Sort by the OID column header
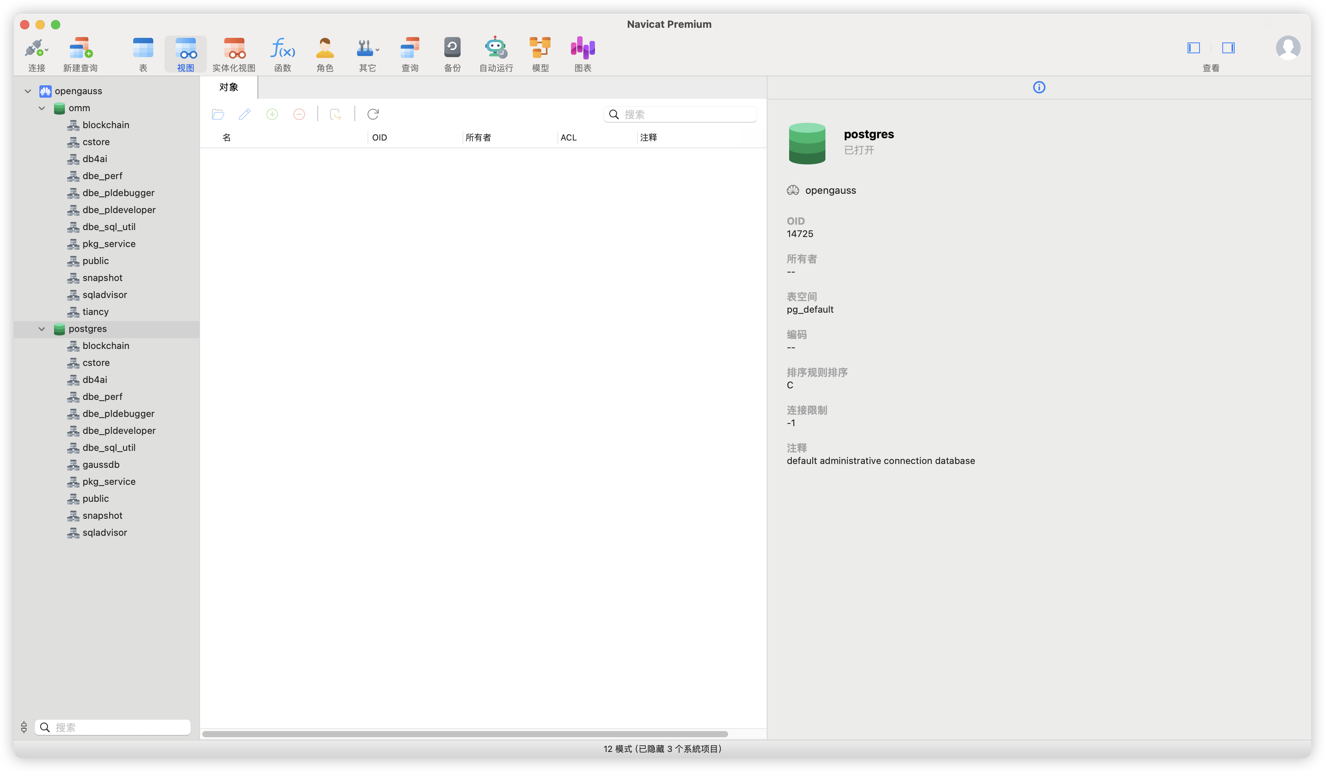 tap(379, 137)
